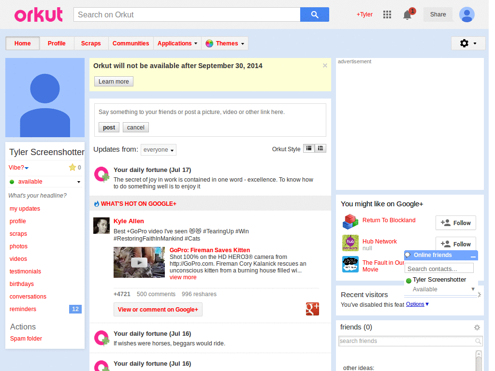Open the available status dropdown arrow
The image size is (495, 371).
click(79, 182)
